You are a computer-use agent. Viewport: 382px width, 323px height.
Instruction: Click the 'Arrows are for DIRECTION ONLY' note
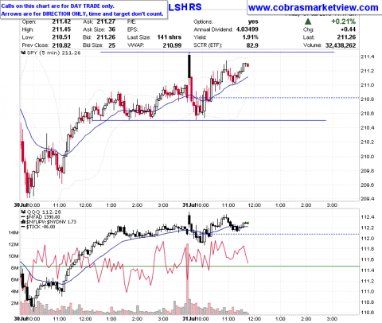82,14
